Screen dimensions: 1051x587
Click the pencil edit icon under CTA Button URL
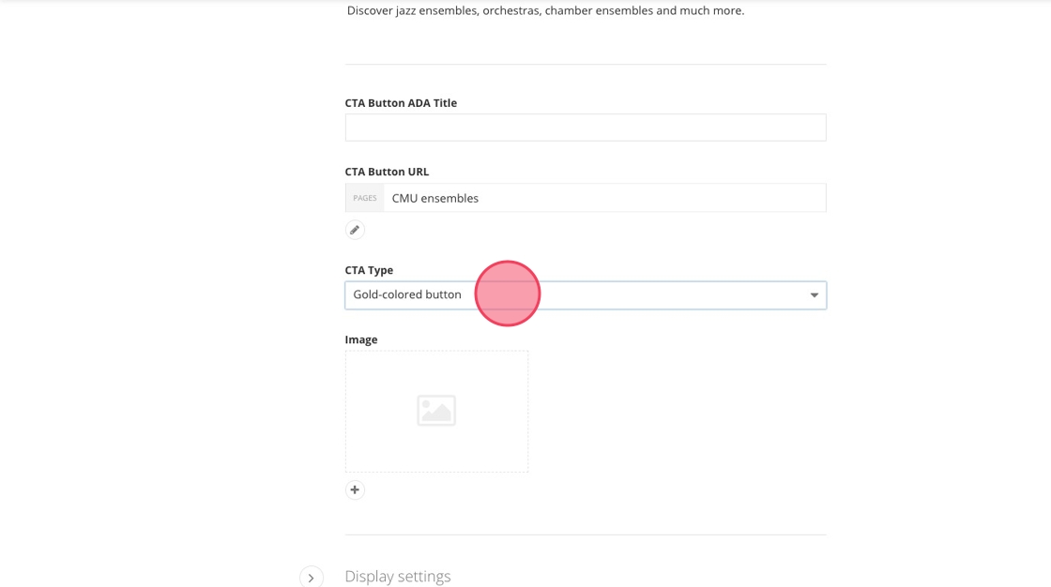pos(355,230)
